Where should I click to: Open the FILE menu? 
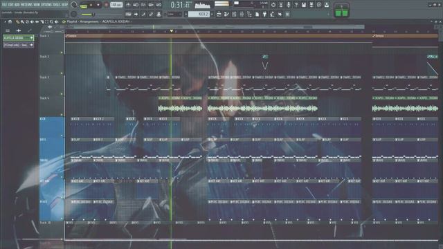click(4, 5)
